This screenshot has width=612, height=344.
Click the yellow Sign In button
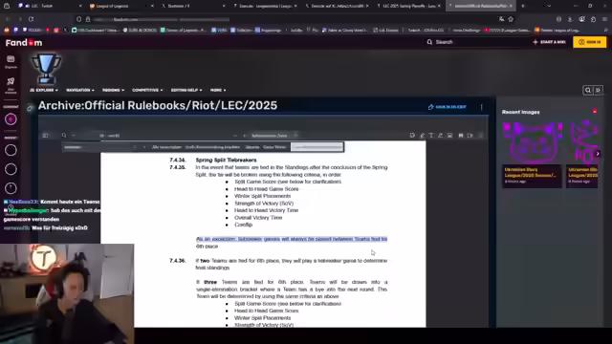pyautogui.click(x=590, y=42)
